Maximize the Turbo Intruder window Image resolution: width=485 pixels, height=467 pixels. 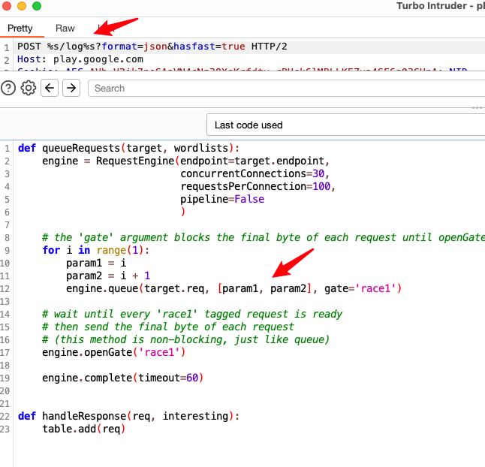(37, 6)
